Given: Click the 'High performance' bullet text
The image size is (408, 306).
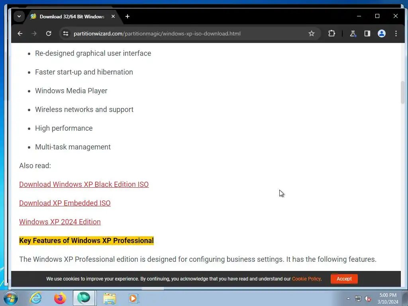Looking at the screenshot, I should point(64,128).
